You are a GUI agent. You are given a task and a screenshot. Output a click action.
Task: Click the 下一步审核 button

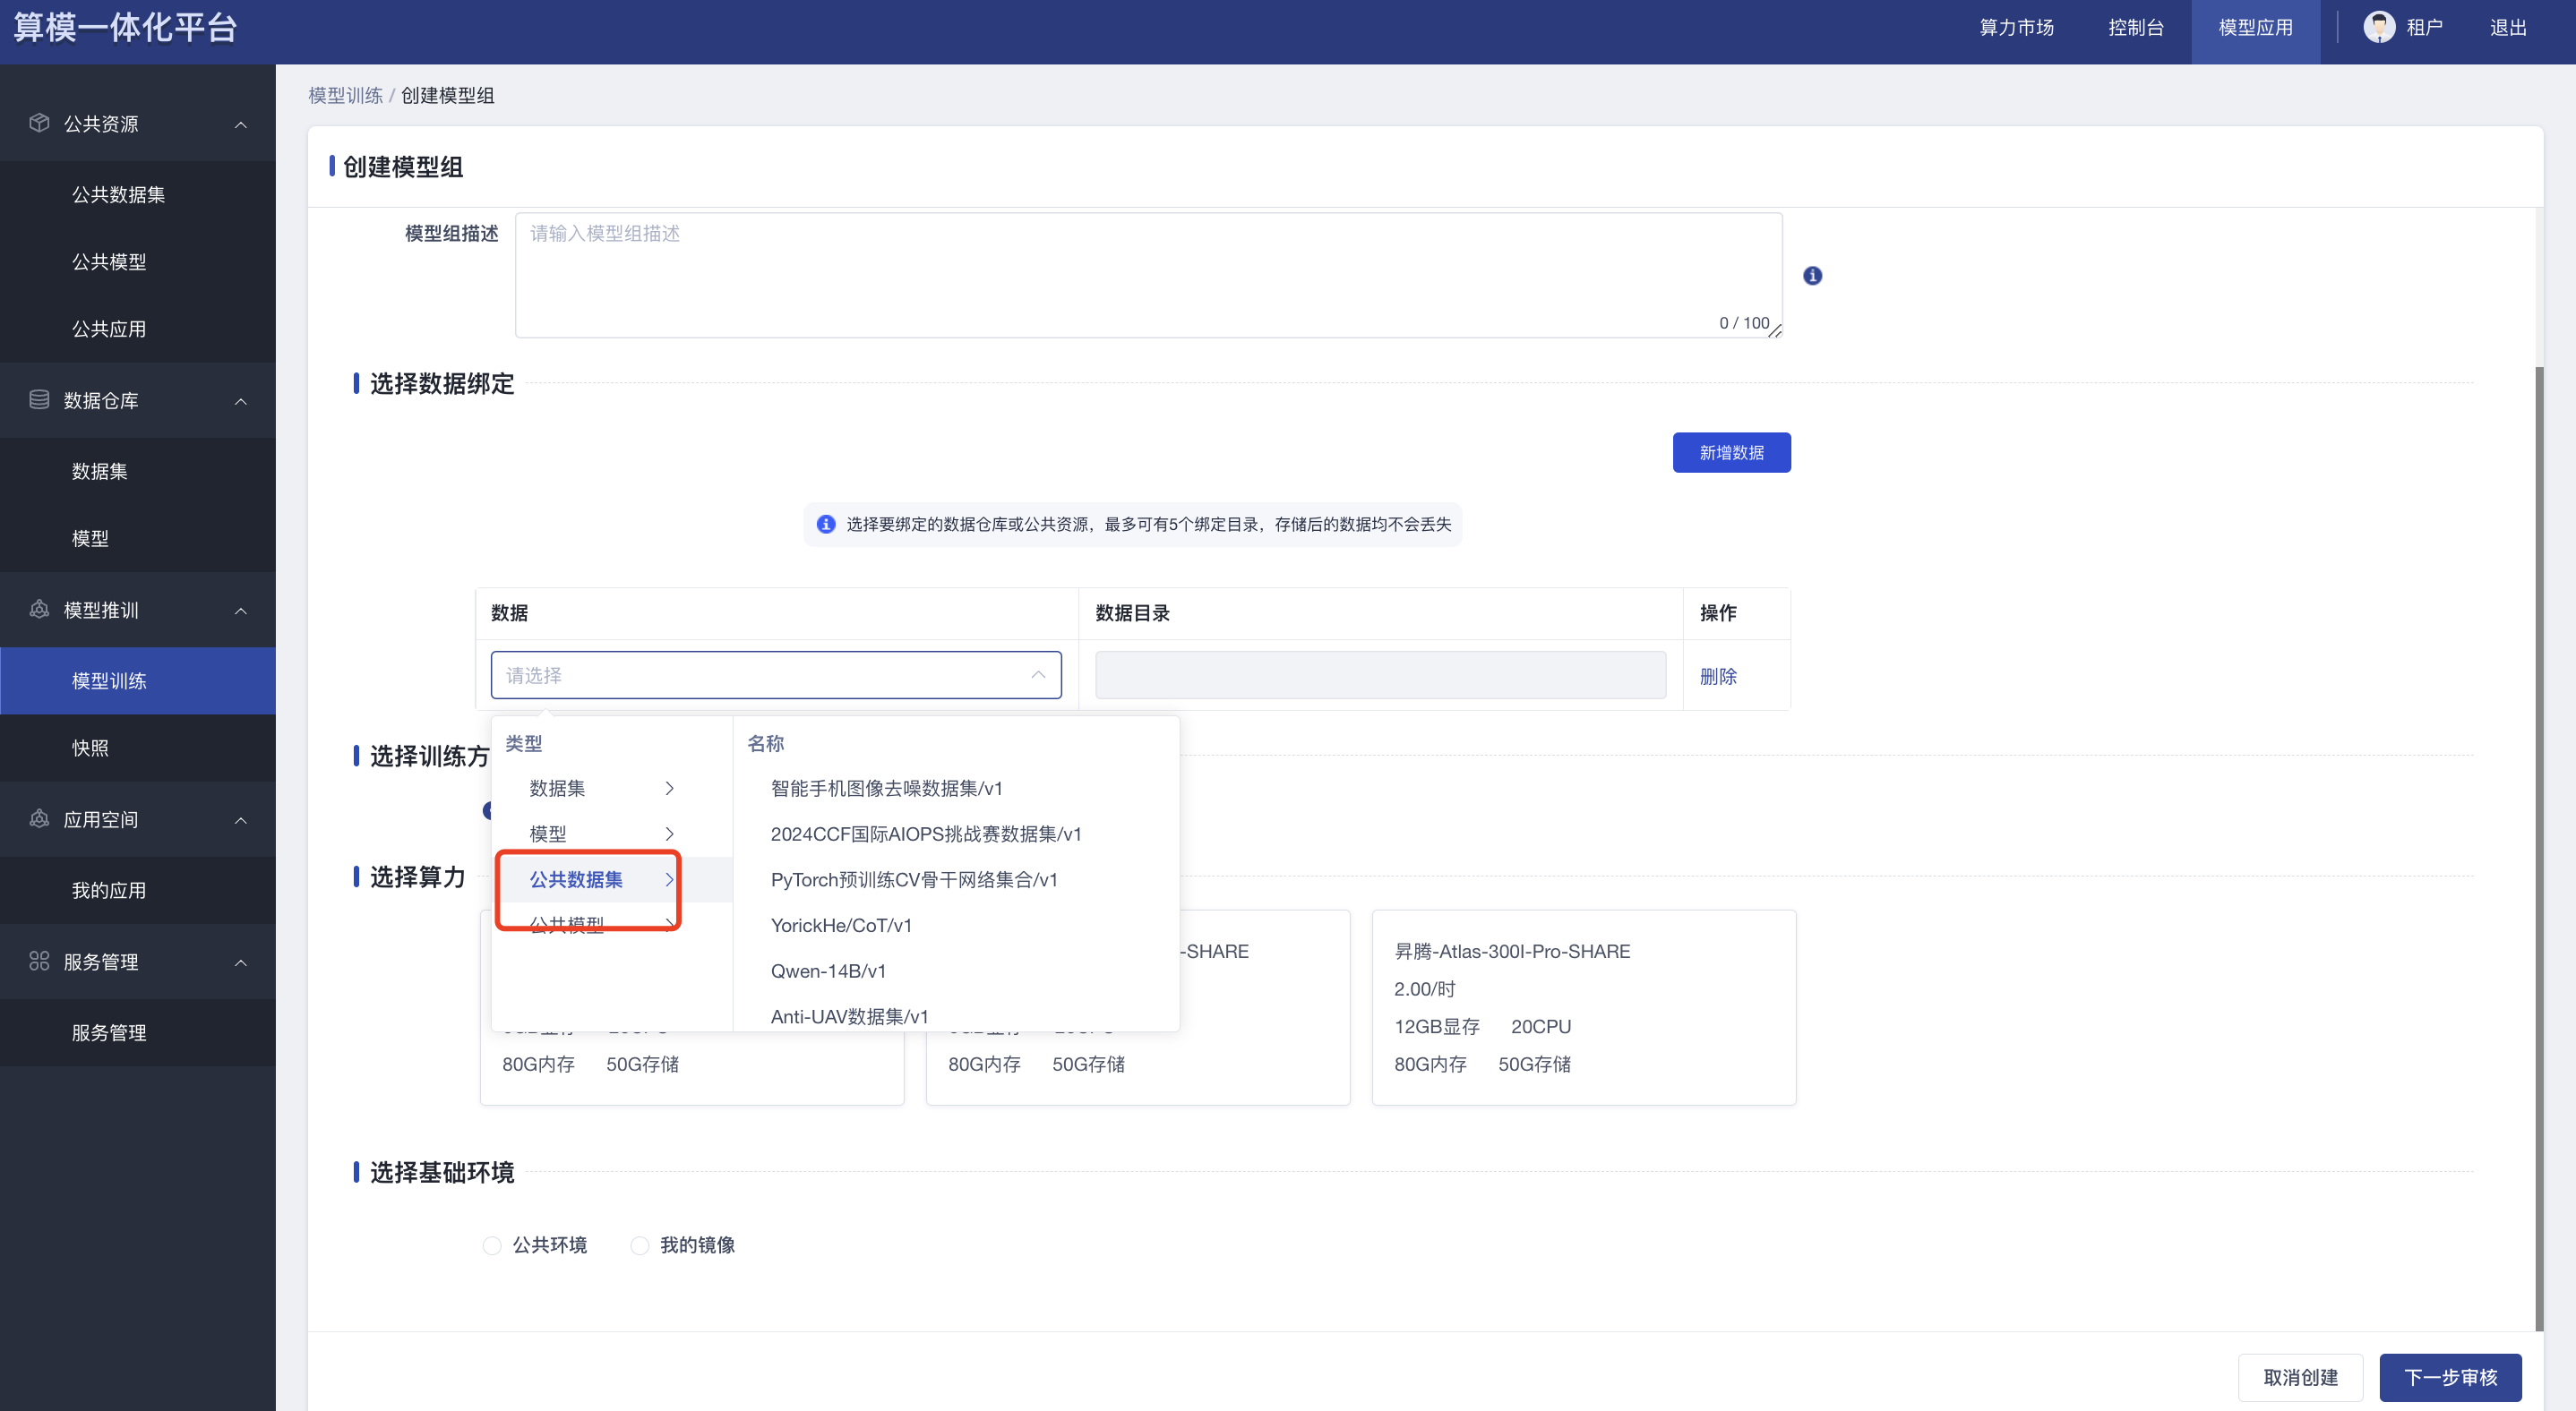pos(2450,1377)
